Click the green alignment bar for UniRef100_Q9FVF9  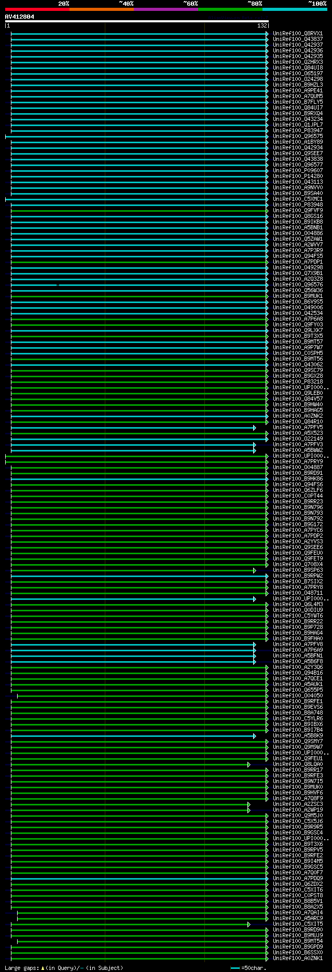tap(139, 211)
